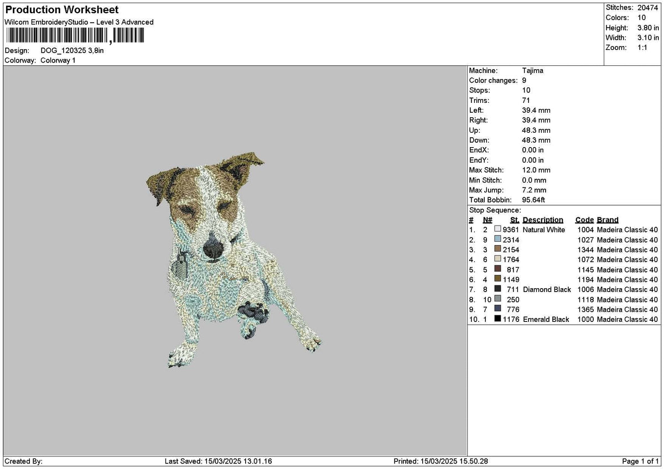Click the Diamond Black swatch
The width and height of the screenshot is (664, 469).
(x=498, y=289)
